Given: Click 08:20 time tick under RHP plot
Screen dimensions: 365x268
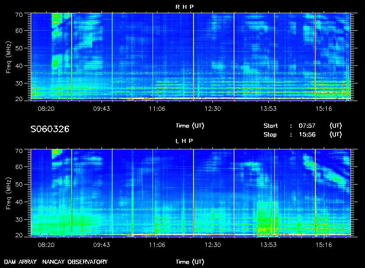Looking at the screenshot, I should click(46, 109).
